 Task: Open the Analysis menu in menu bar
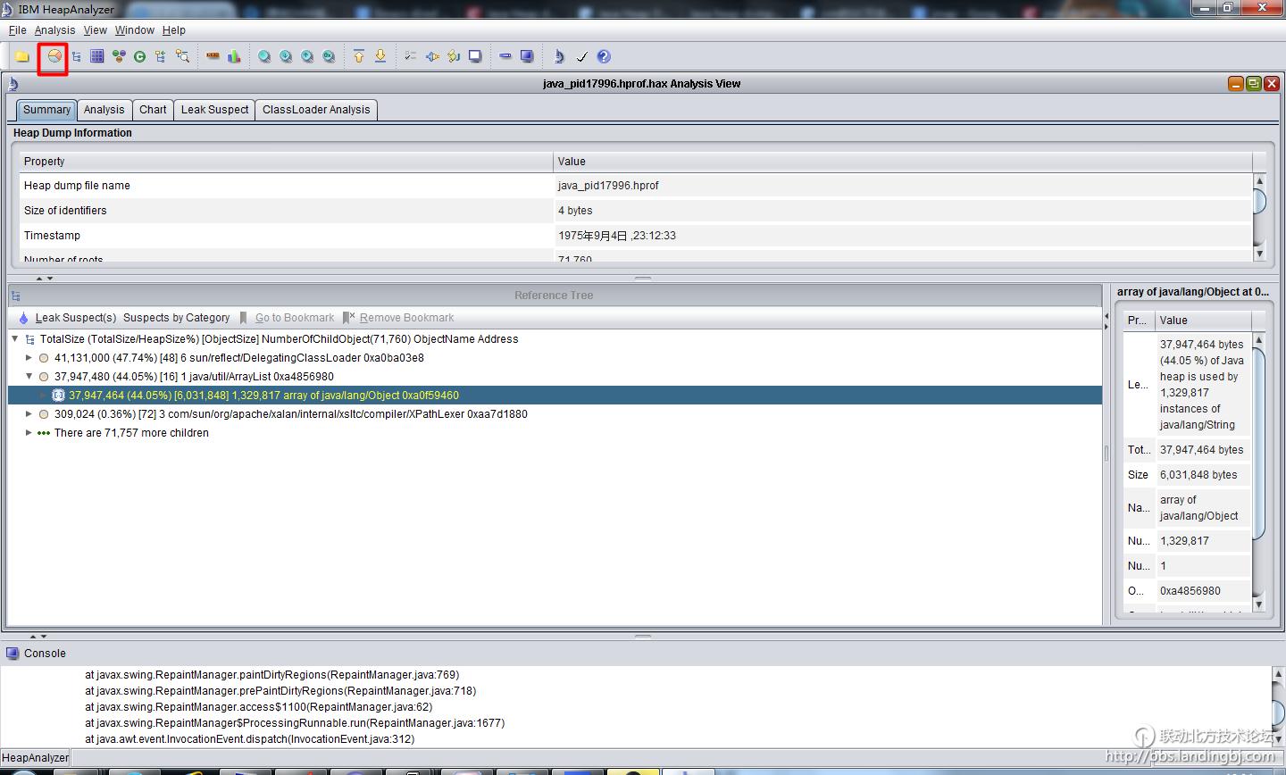tap(54, 30)
